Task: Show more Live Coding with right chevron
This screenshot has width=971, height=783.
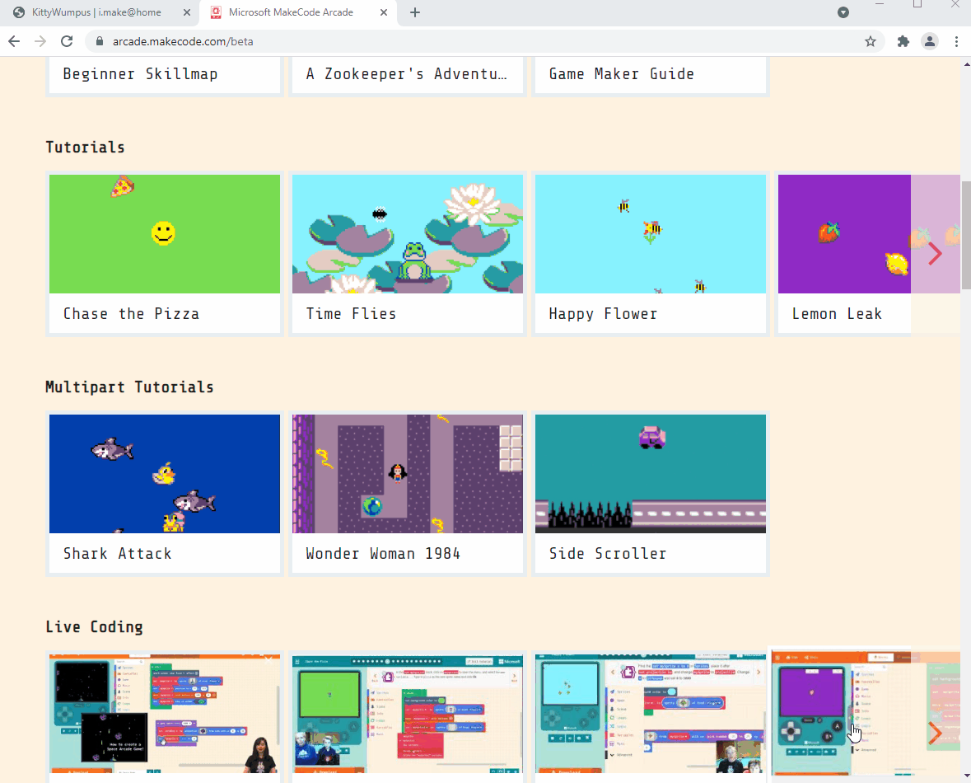Action: click(935, 733)
